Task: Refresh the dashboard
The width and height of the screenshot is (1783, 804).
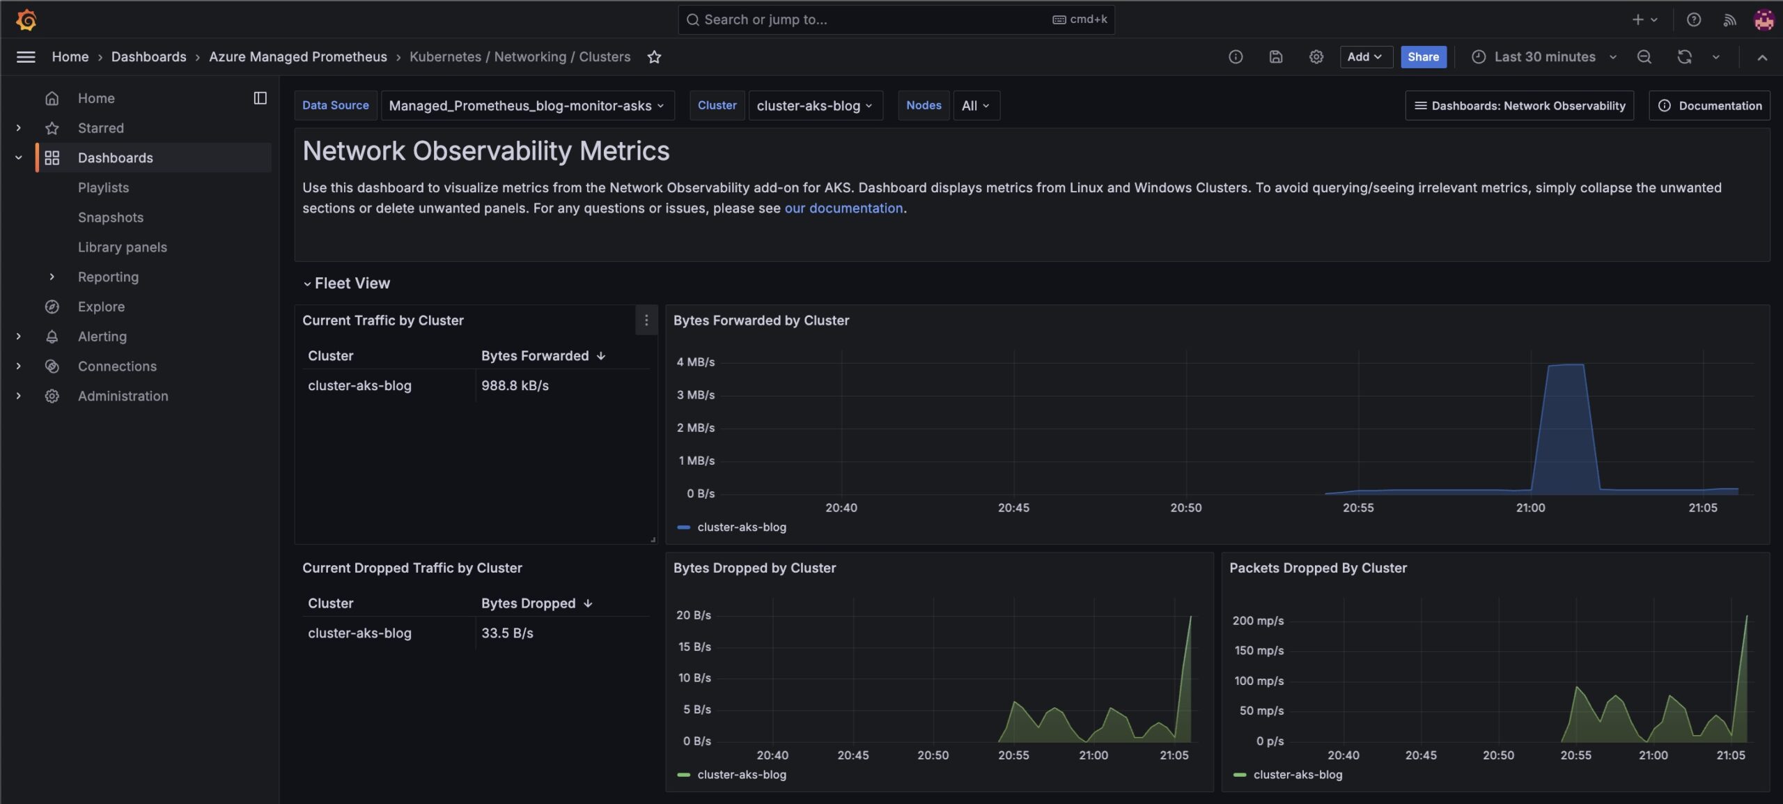Action: 1684,57
